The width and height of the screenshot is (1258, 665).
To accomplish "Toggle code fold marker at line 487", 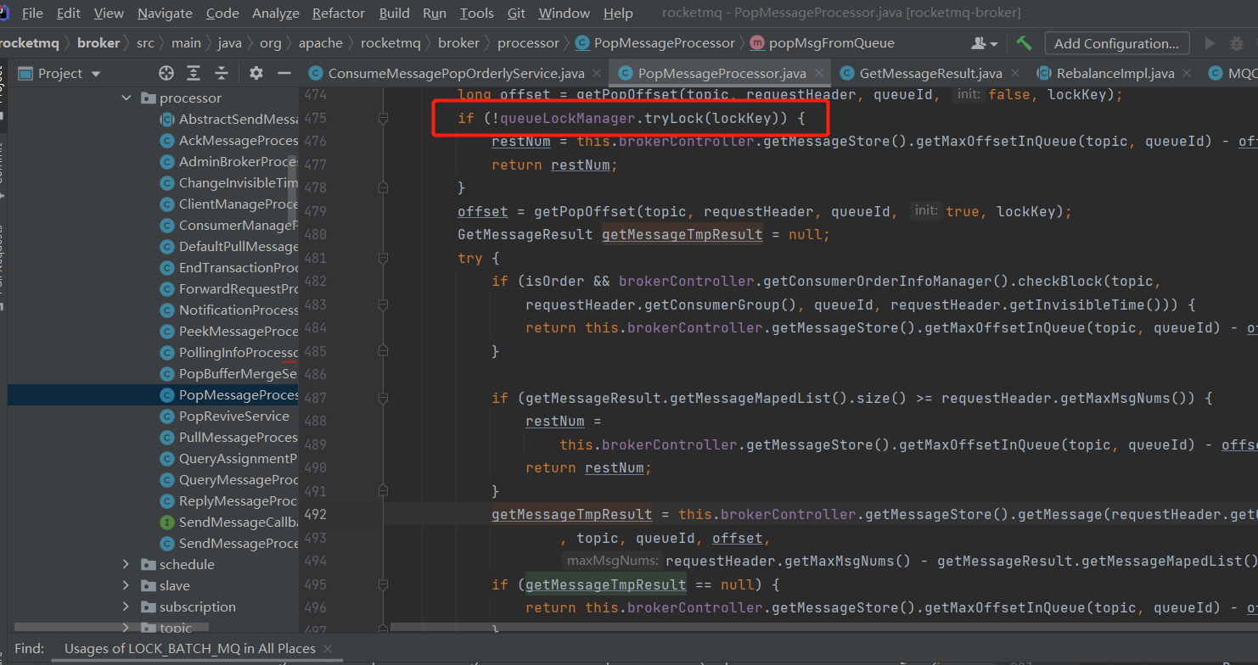I will pyautogui.click(x=383, y=398).
